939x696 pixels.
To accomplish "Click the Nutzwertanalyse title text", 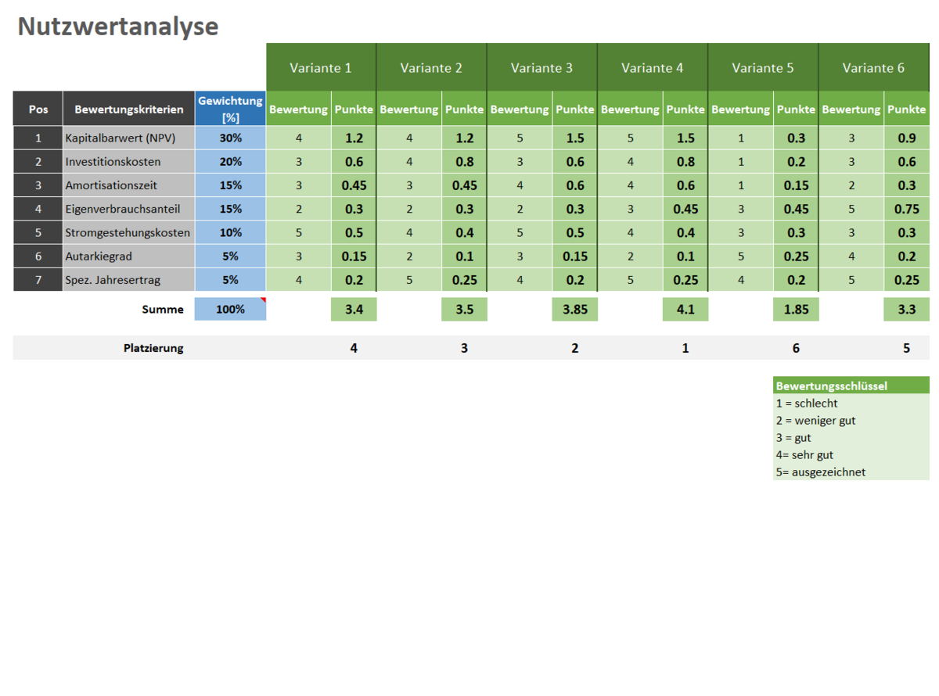I will (118, 27).
